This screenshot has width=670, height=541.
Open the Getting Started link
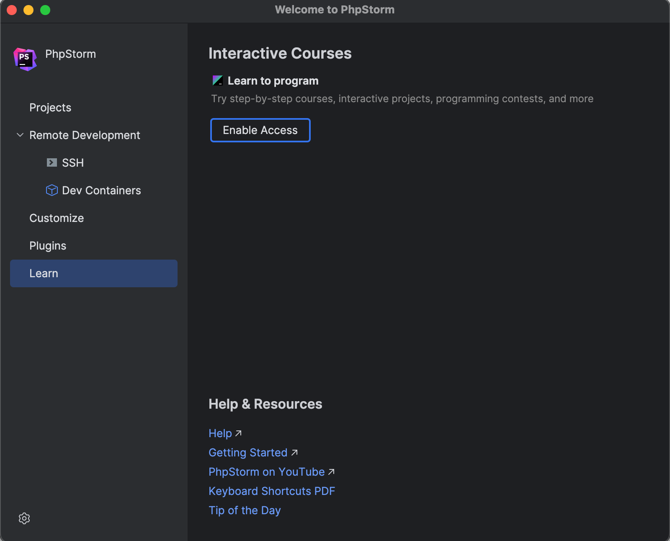(248, 453)
